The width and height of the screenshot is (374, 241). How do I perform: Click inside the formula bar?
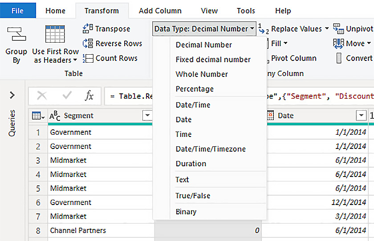[240, 96]
